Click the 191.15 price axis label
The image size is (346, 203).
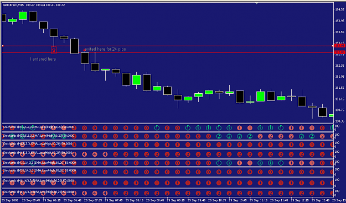coord(339,99)
